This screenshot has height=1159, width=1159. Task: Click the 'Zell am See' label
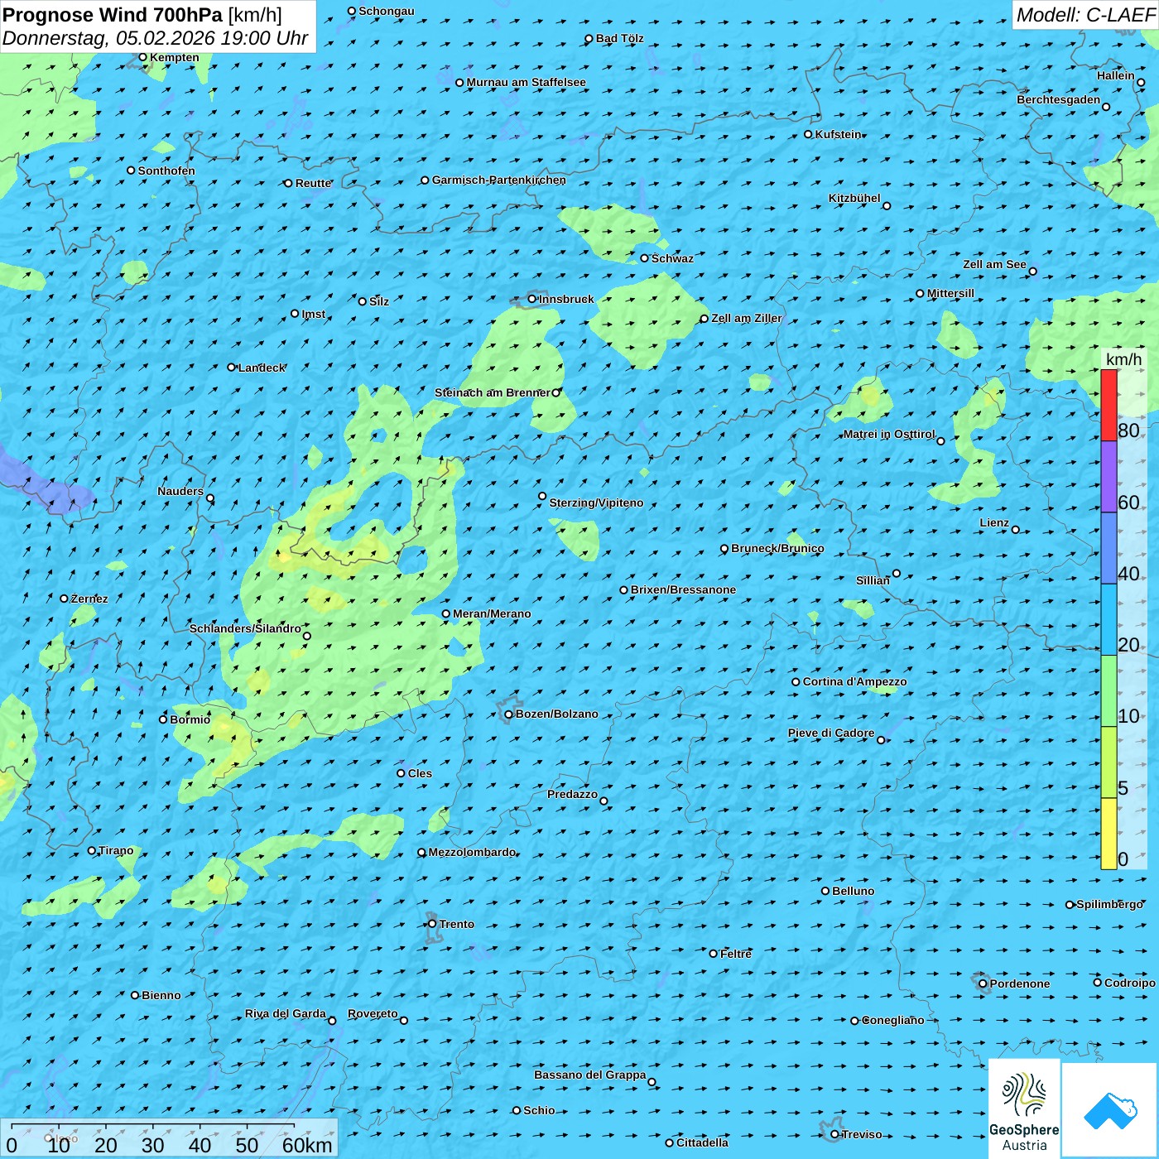pyautogui.click(x=994, y=264)
